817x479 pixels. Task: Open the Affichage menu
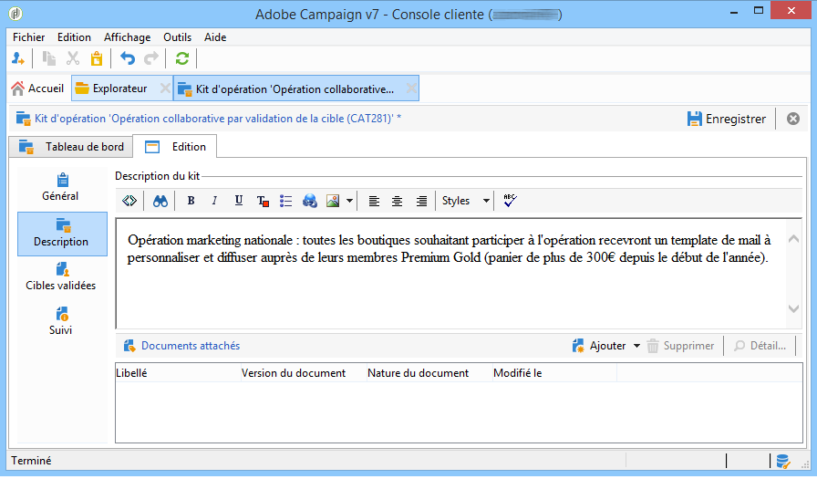(127, 37)
